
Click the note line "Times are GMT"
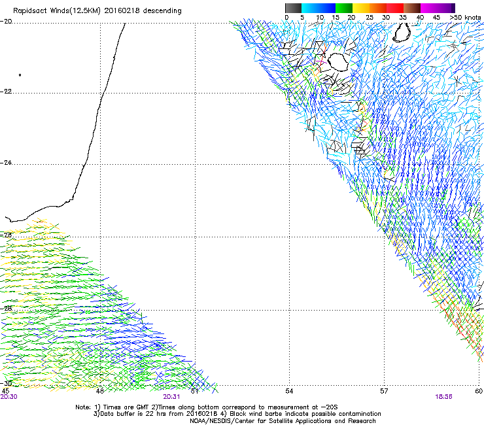click(126, 407)
